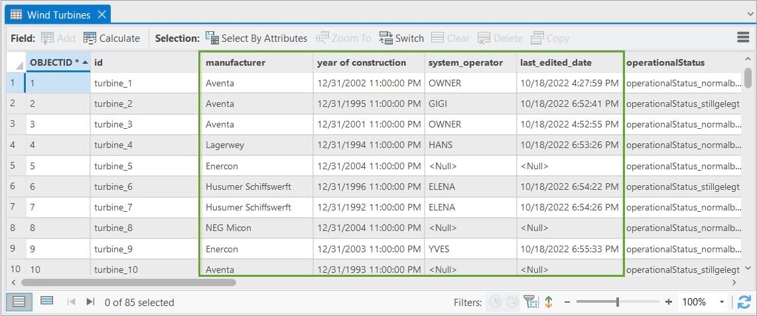The image size is (757, 316).
Task: Click the table zoom slider handle
Action: (x=618, y=302)
